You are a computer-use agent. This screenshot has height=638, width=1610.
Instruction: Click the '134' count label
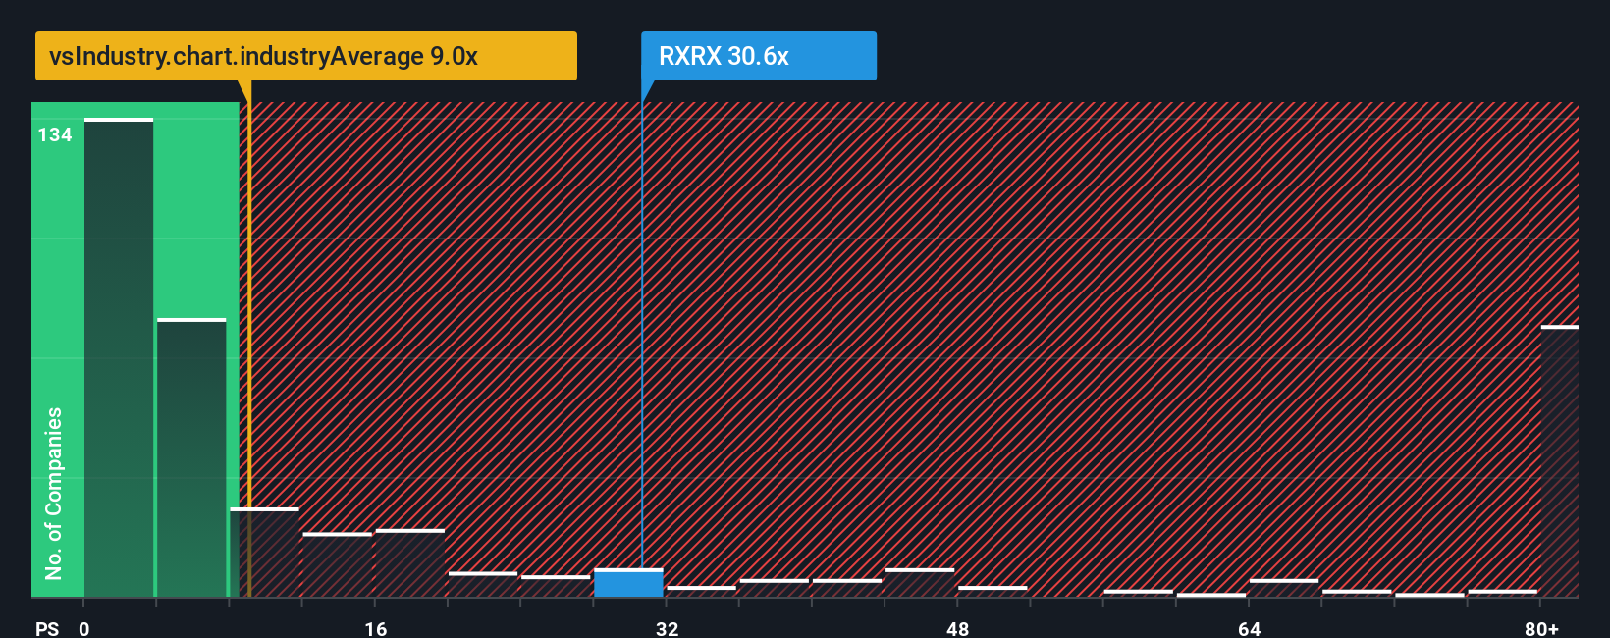pyautogui.click(x=55, y=135)
